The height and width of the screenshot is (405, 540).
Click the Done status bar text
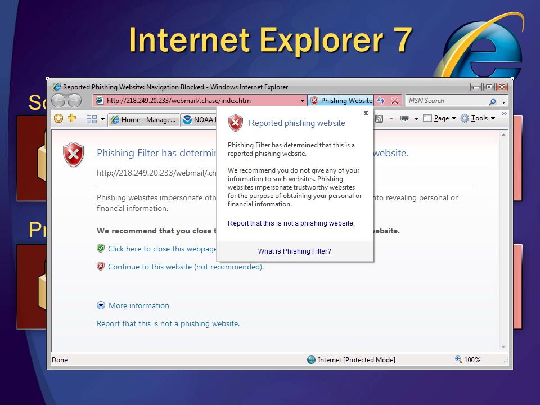click(x=60, y=360)
